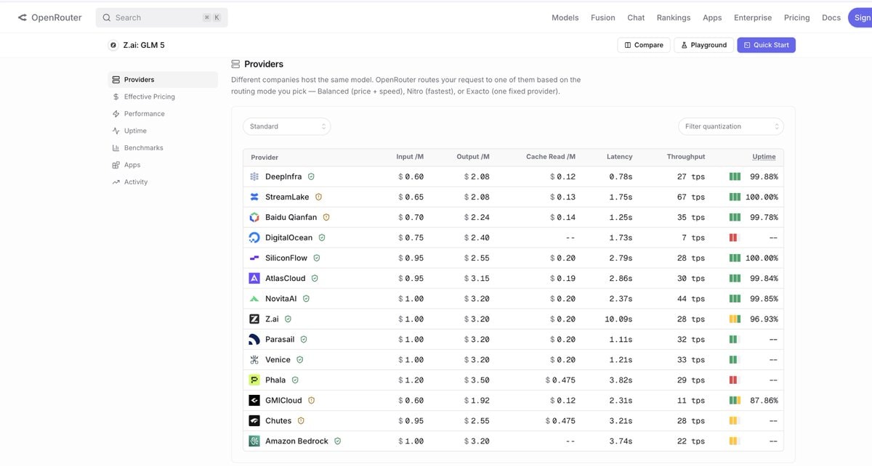Viewport: 872px width, 466px height.
Task: Click the orange shield badge beside StreamLake
Action: coord(318,197)
